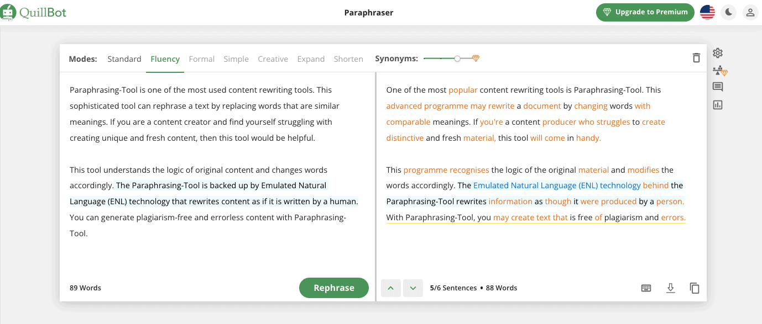762x324 pixels.
Task: Click the word 'popular' in output
Action: (x=463, y=90)
